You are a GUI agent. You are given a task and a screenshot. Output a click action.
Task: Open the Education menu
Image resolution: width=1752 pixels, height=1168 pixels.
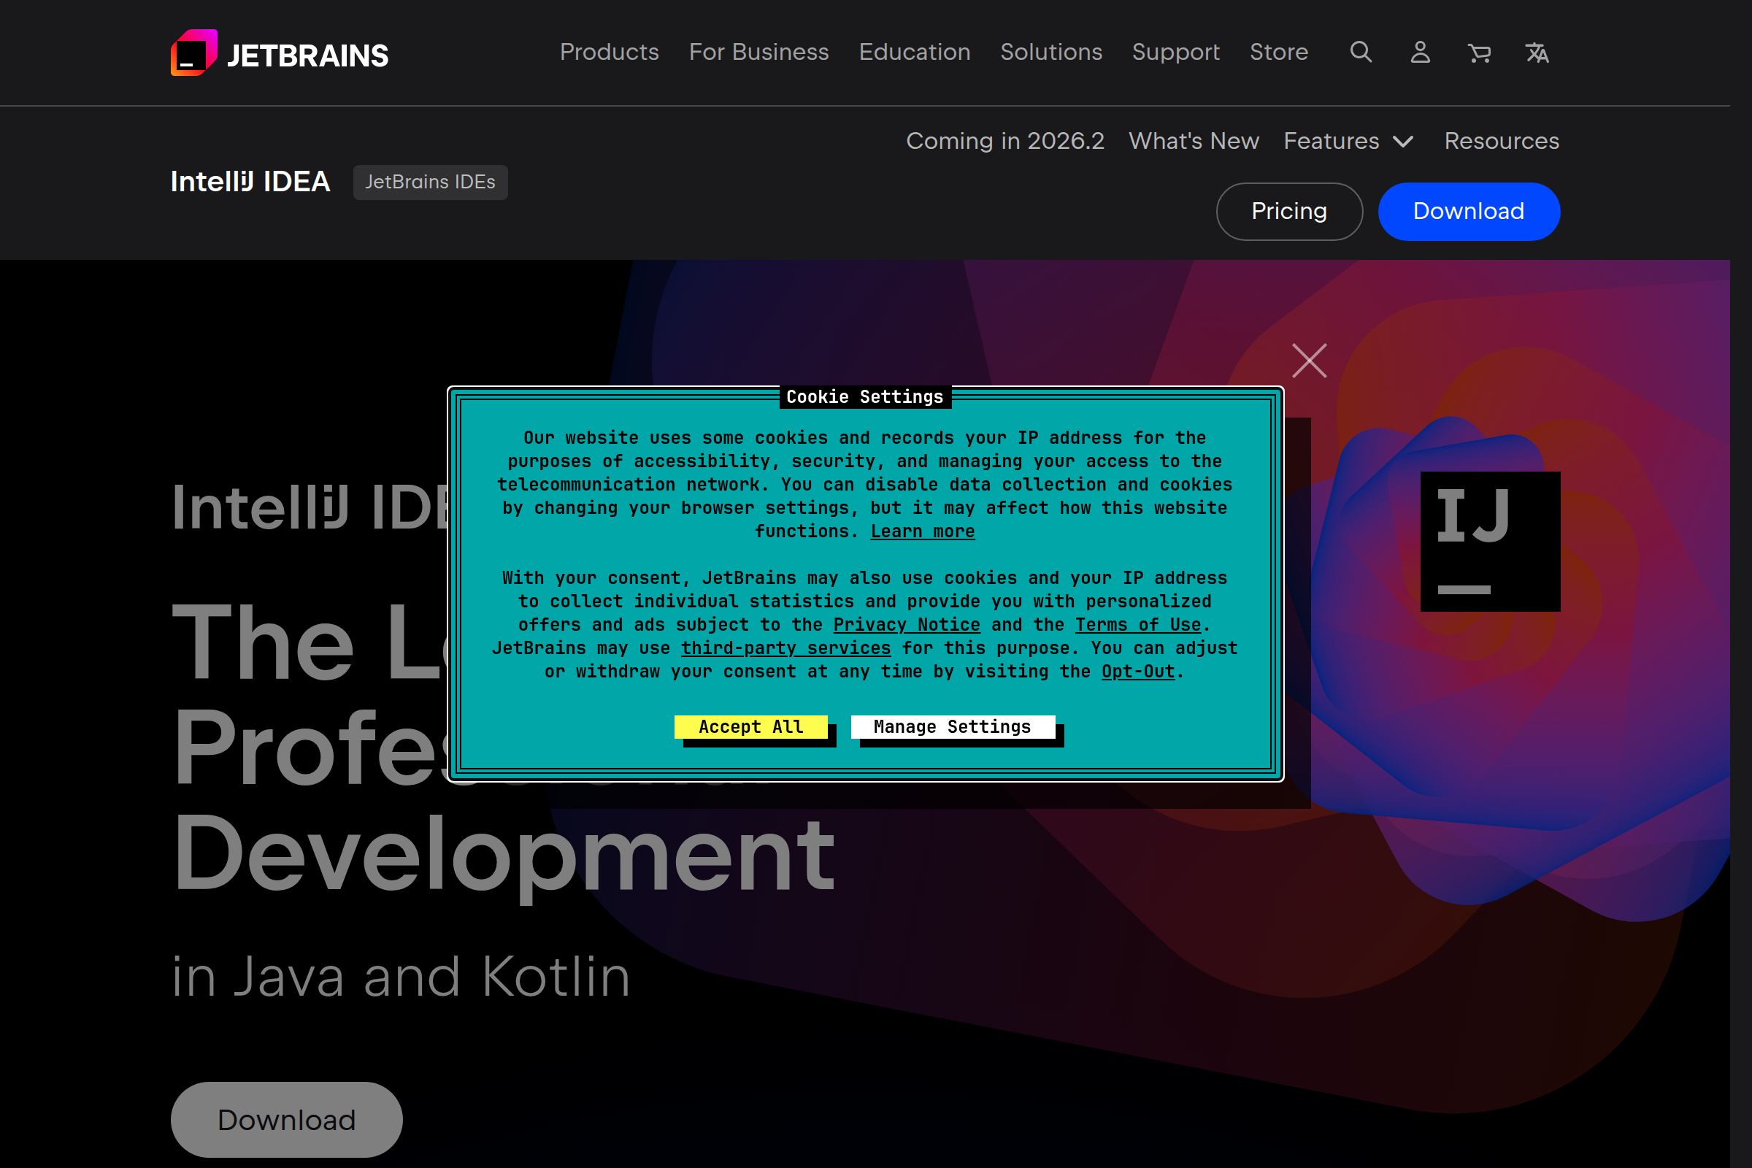click(915, 52)
